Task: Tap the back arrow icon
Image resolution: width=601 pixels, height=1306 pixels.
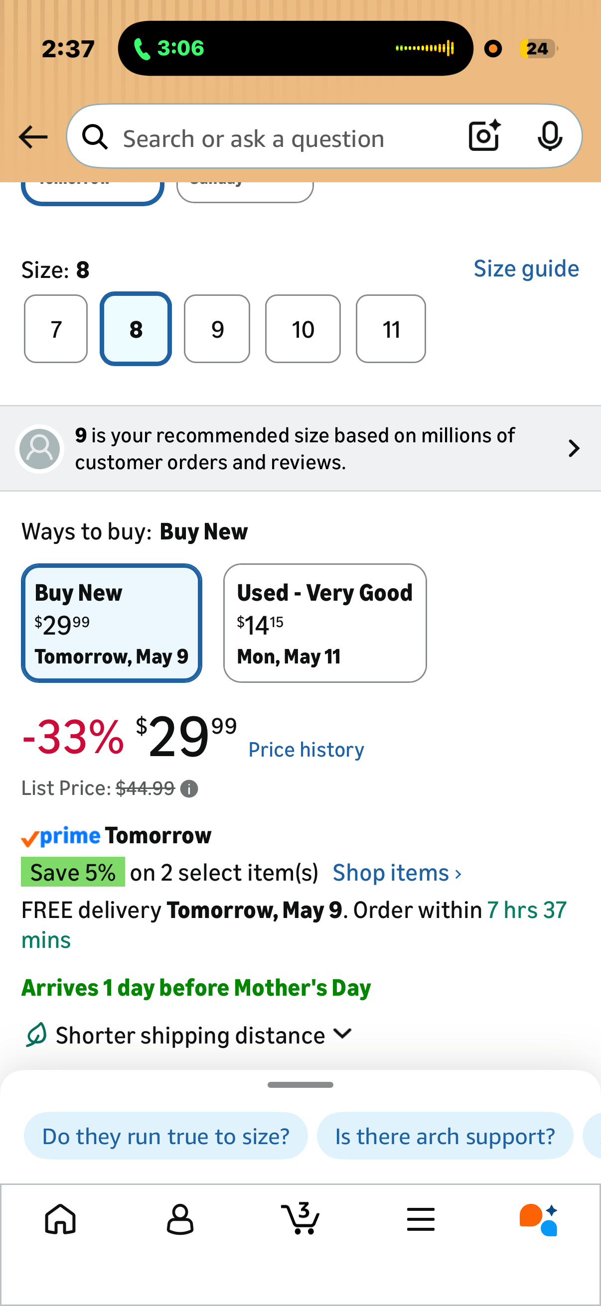Action: 33,137
